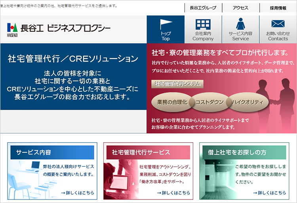Select the ハイクオリティ oval
This screenshot has width=297, height=203.
point(248,102)
